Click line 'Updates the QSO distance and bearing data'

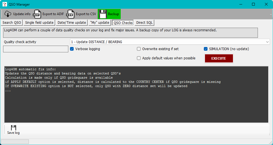[63, 73]
